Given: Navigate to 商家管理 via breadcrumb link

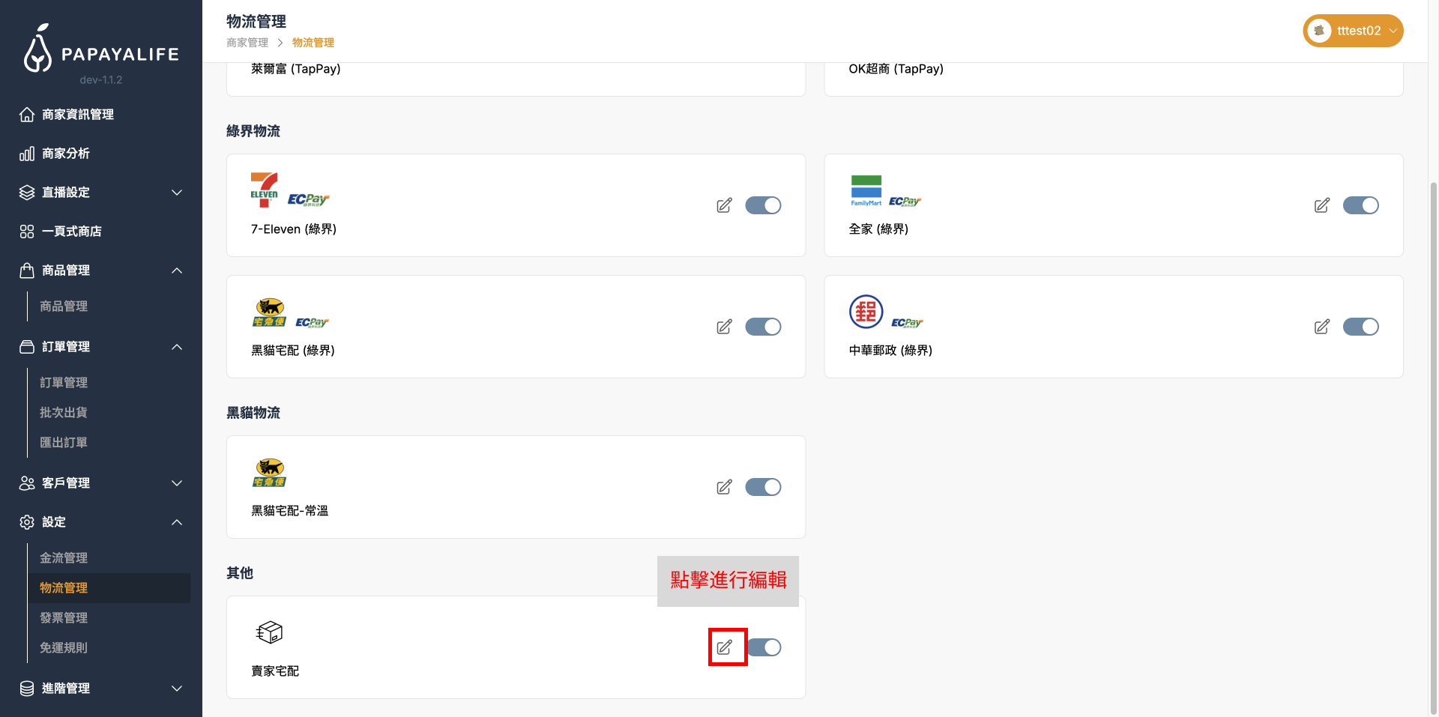Looking at the screenshot, I should (246, 43).
